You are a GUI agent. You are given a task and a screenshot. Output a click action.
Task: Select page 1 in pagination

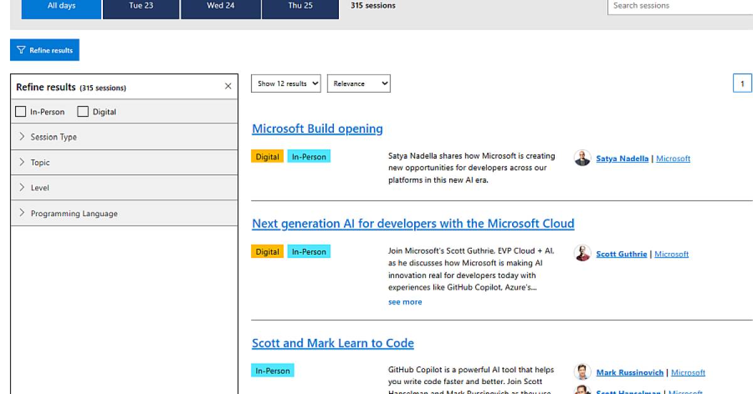(x=742, y=83)
